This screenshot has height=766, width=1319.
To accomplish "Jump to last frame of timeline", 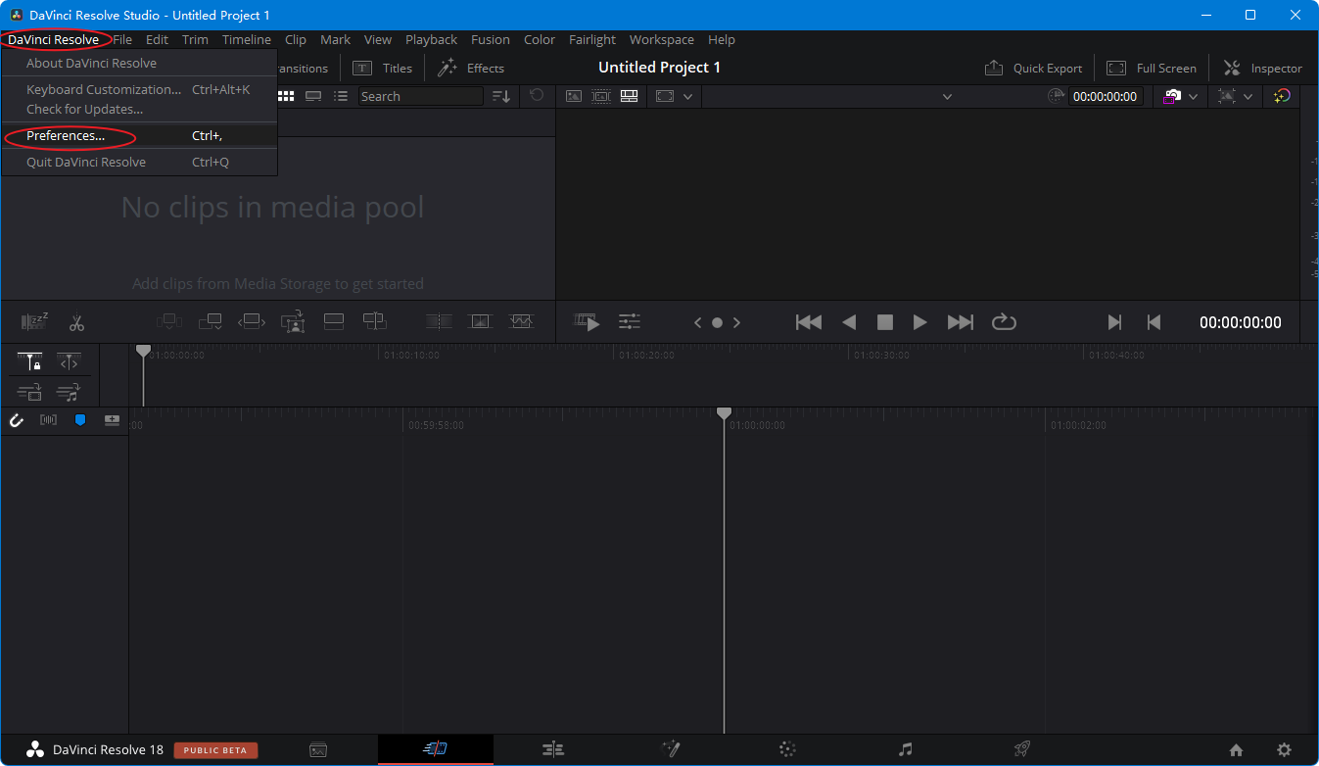I will [x=961, y=322].
